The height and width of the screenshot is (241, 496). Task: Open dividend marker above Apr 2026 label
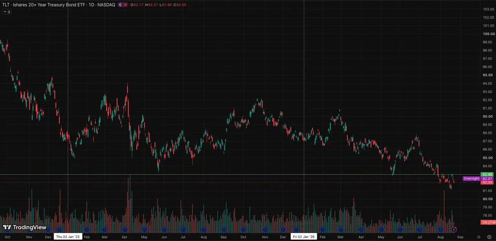pos(361,230)
